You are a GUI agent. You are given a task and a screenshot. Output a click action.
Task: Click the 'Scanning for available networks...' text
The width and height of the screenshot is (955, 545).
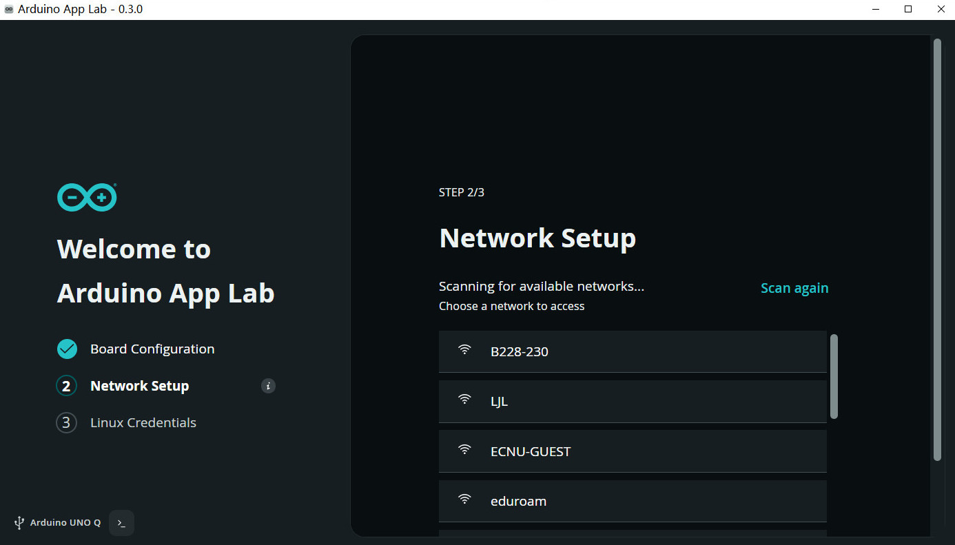coord(542,287)
